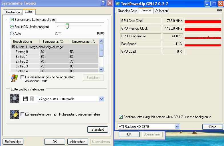Image resolution: width=224 pixels, height=146 pixels.
Task: Click the Temperatur, °C column header
Action: (x=54, y=42)
